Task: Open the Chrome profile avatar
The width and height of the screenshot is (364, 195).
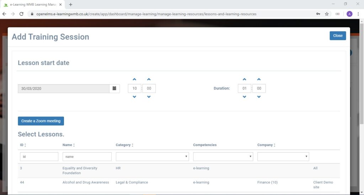Action: point(349,14)
